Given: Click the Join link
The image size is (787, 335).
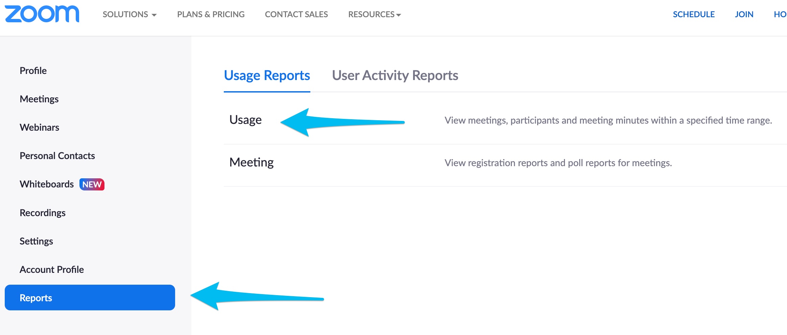Looking at the screenshot, I should (x=744, y=15).
